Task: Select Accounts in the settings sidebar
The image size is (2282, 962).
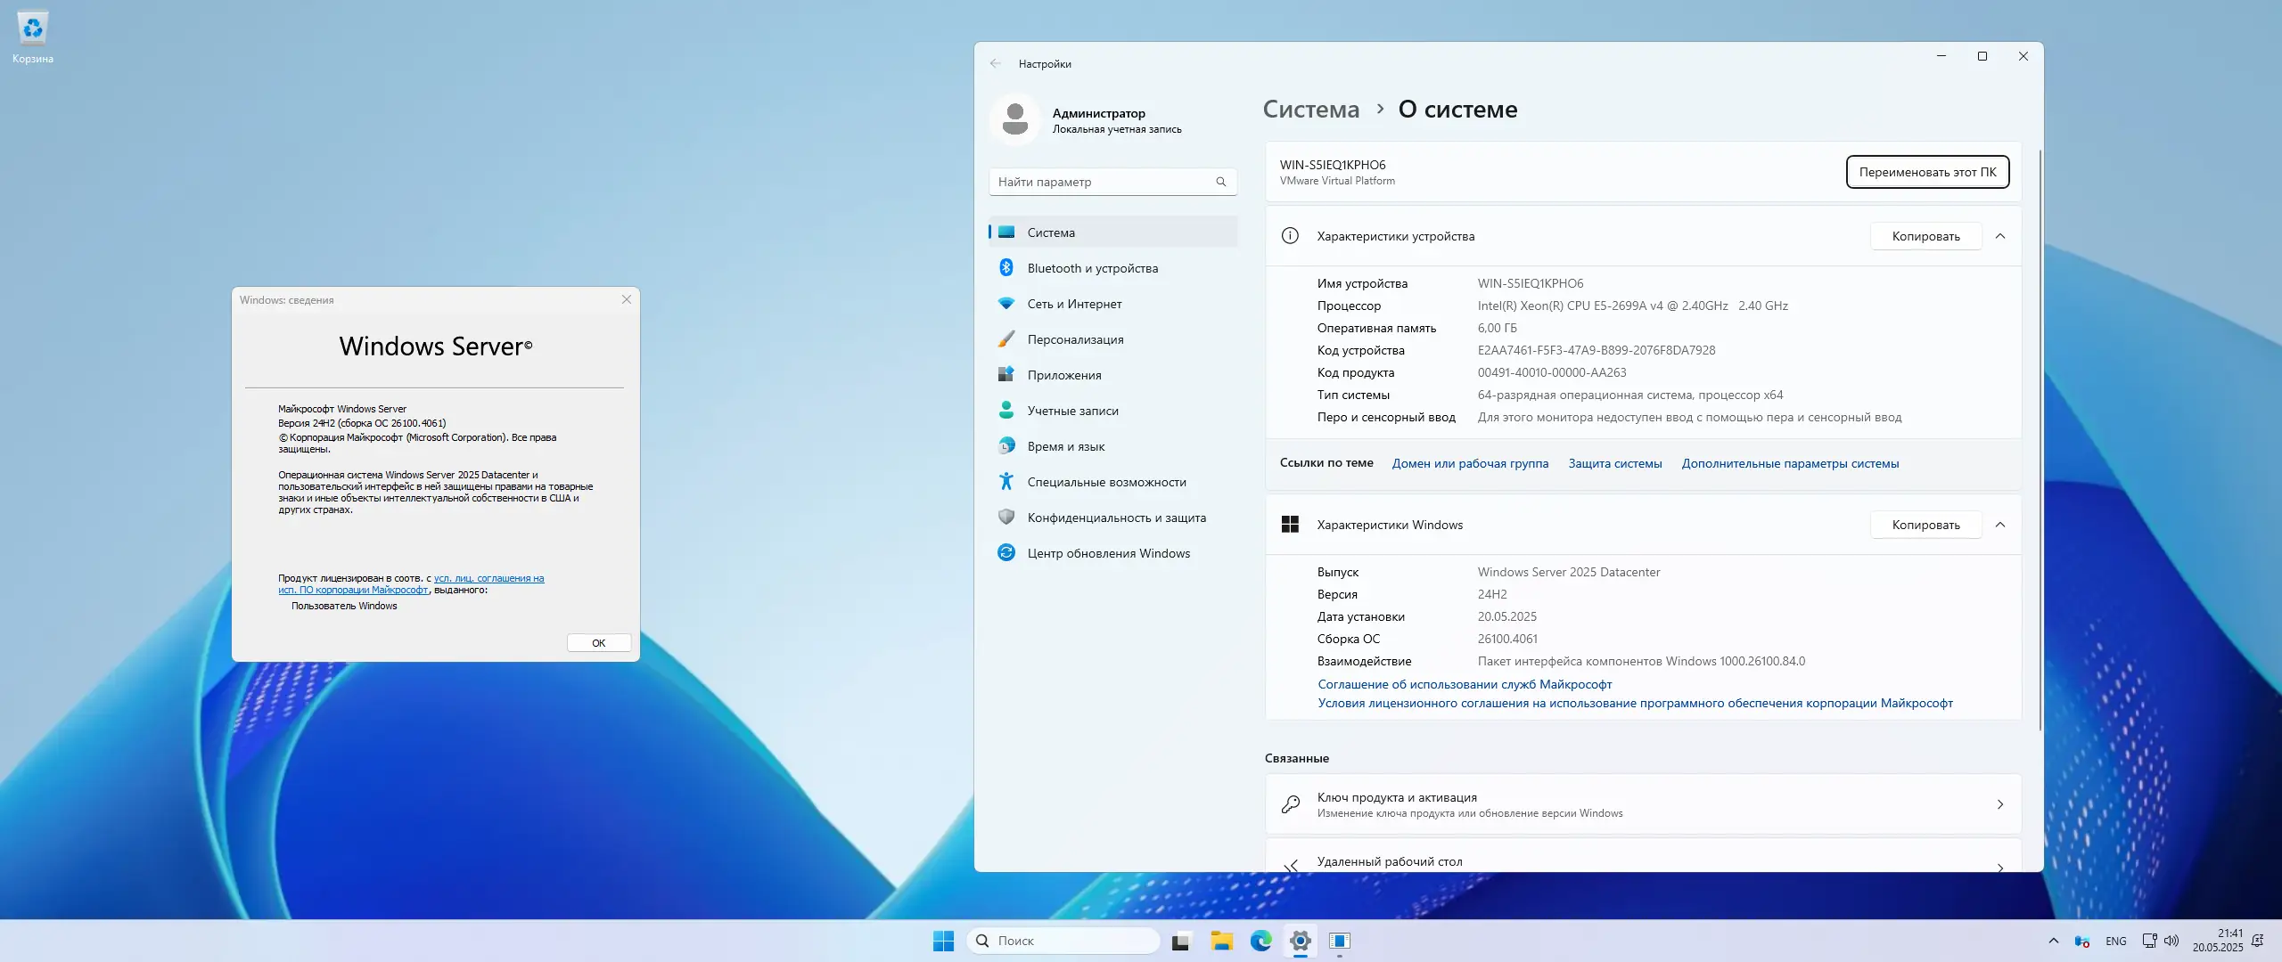Action: 1072,411
